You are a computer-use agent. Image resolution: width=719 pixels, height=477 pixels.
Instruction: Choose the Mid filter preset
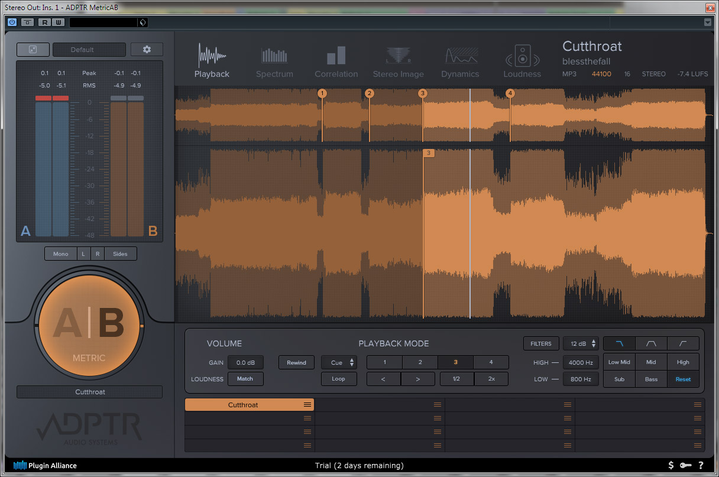(x=651, y=362)
